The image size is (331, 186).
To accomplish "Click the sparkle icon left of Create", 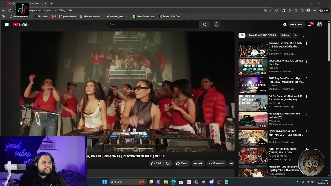I will pyautogui.click(x=285, y=24).
